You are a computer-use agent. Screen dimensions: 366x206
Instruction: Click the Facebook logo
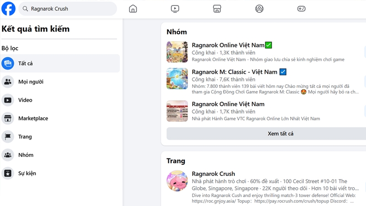[x=8, y=9]
